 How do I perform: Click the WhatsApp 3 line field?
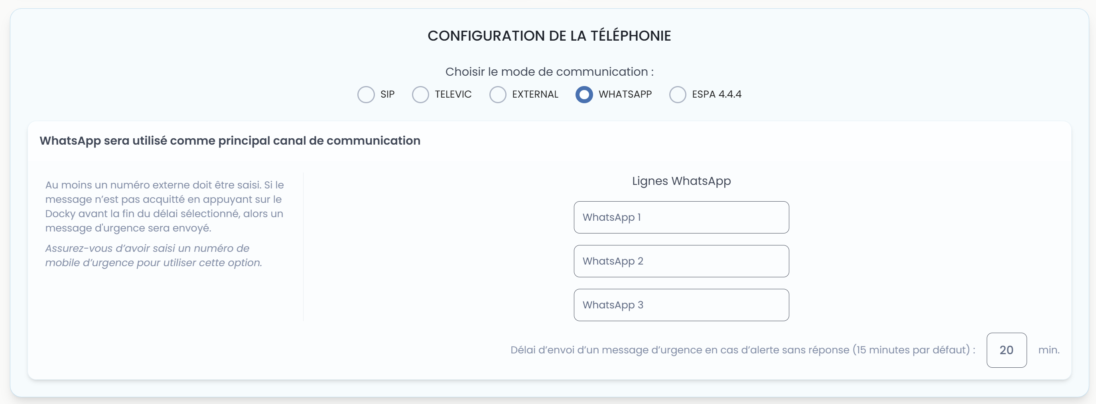click(x=681, y=304)
